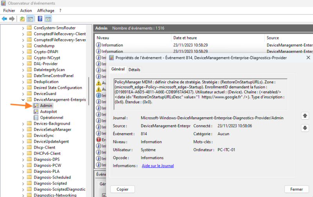Image resolution: width=313 pixels, height=197 pixels.
Task: Expand the Dhcp-Client folder
Action: pos(23,147)
